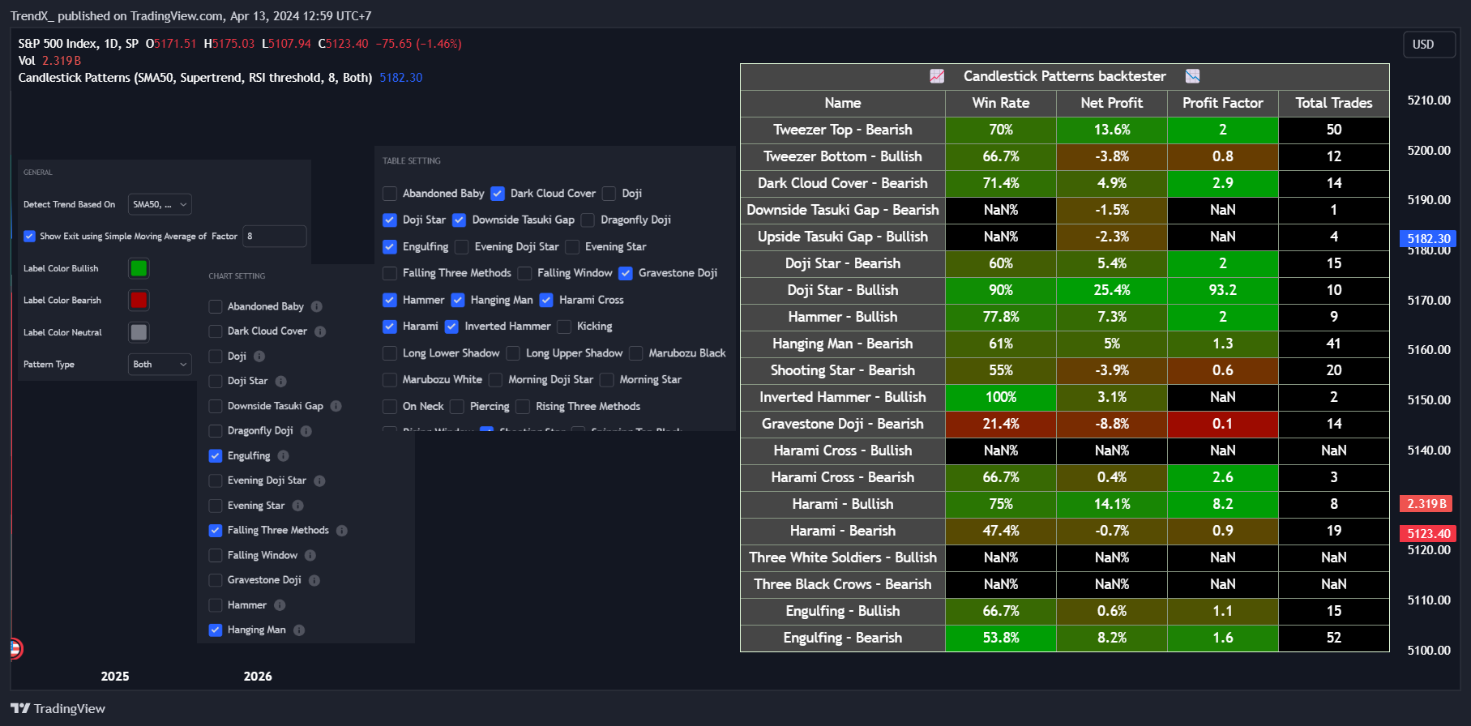Click the info icon beside Falling Three Methods
Viewport: 1471px width, 726px height.
342,531
